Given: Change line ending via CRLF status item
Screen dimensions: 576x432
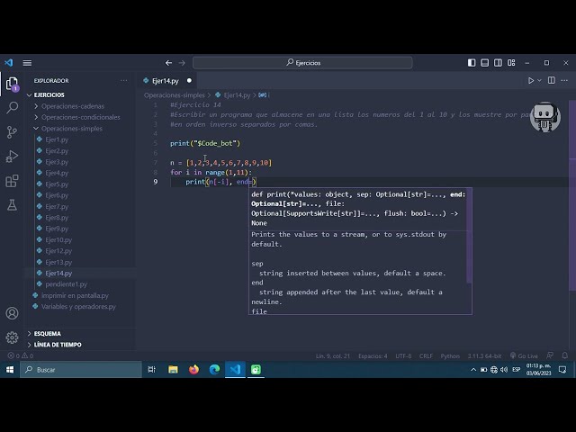Looking at the screenshot, I should click(x=426, y=356).
